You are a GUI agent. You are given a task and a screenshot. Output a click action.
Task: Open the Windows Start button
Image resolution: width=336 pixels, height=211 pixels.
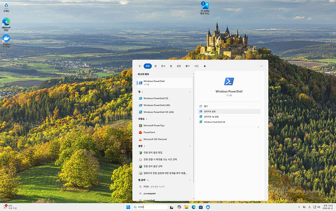[128, 207]
